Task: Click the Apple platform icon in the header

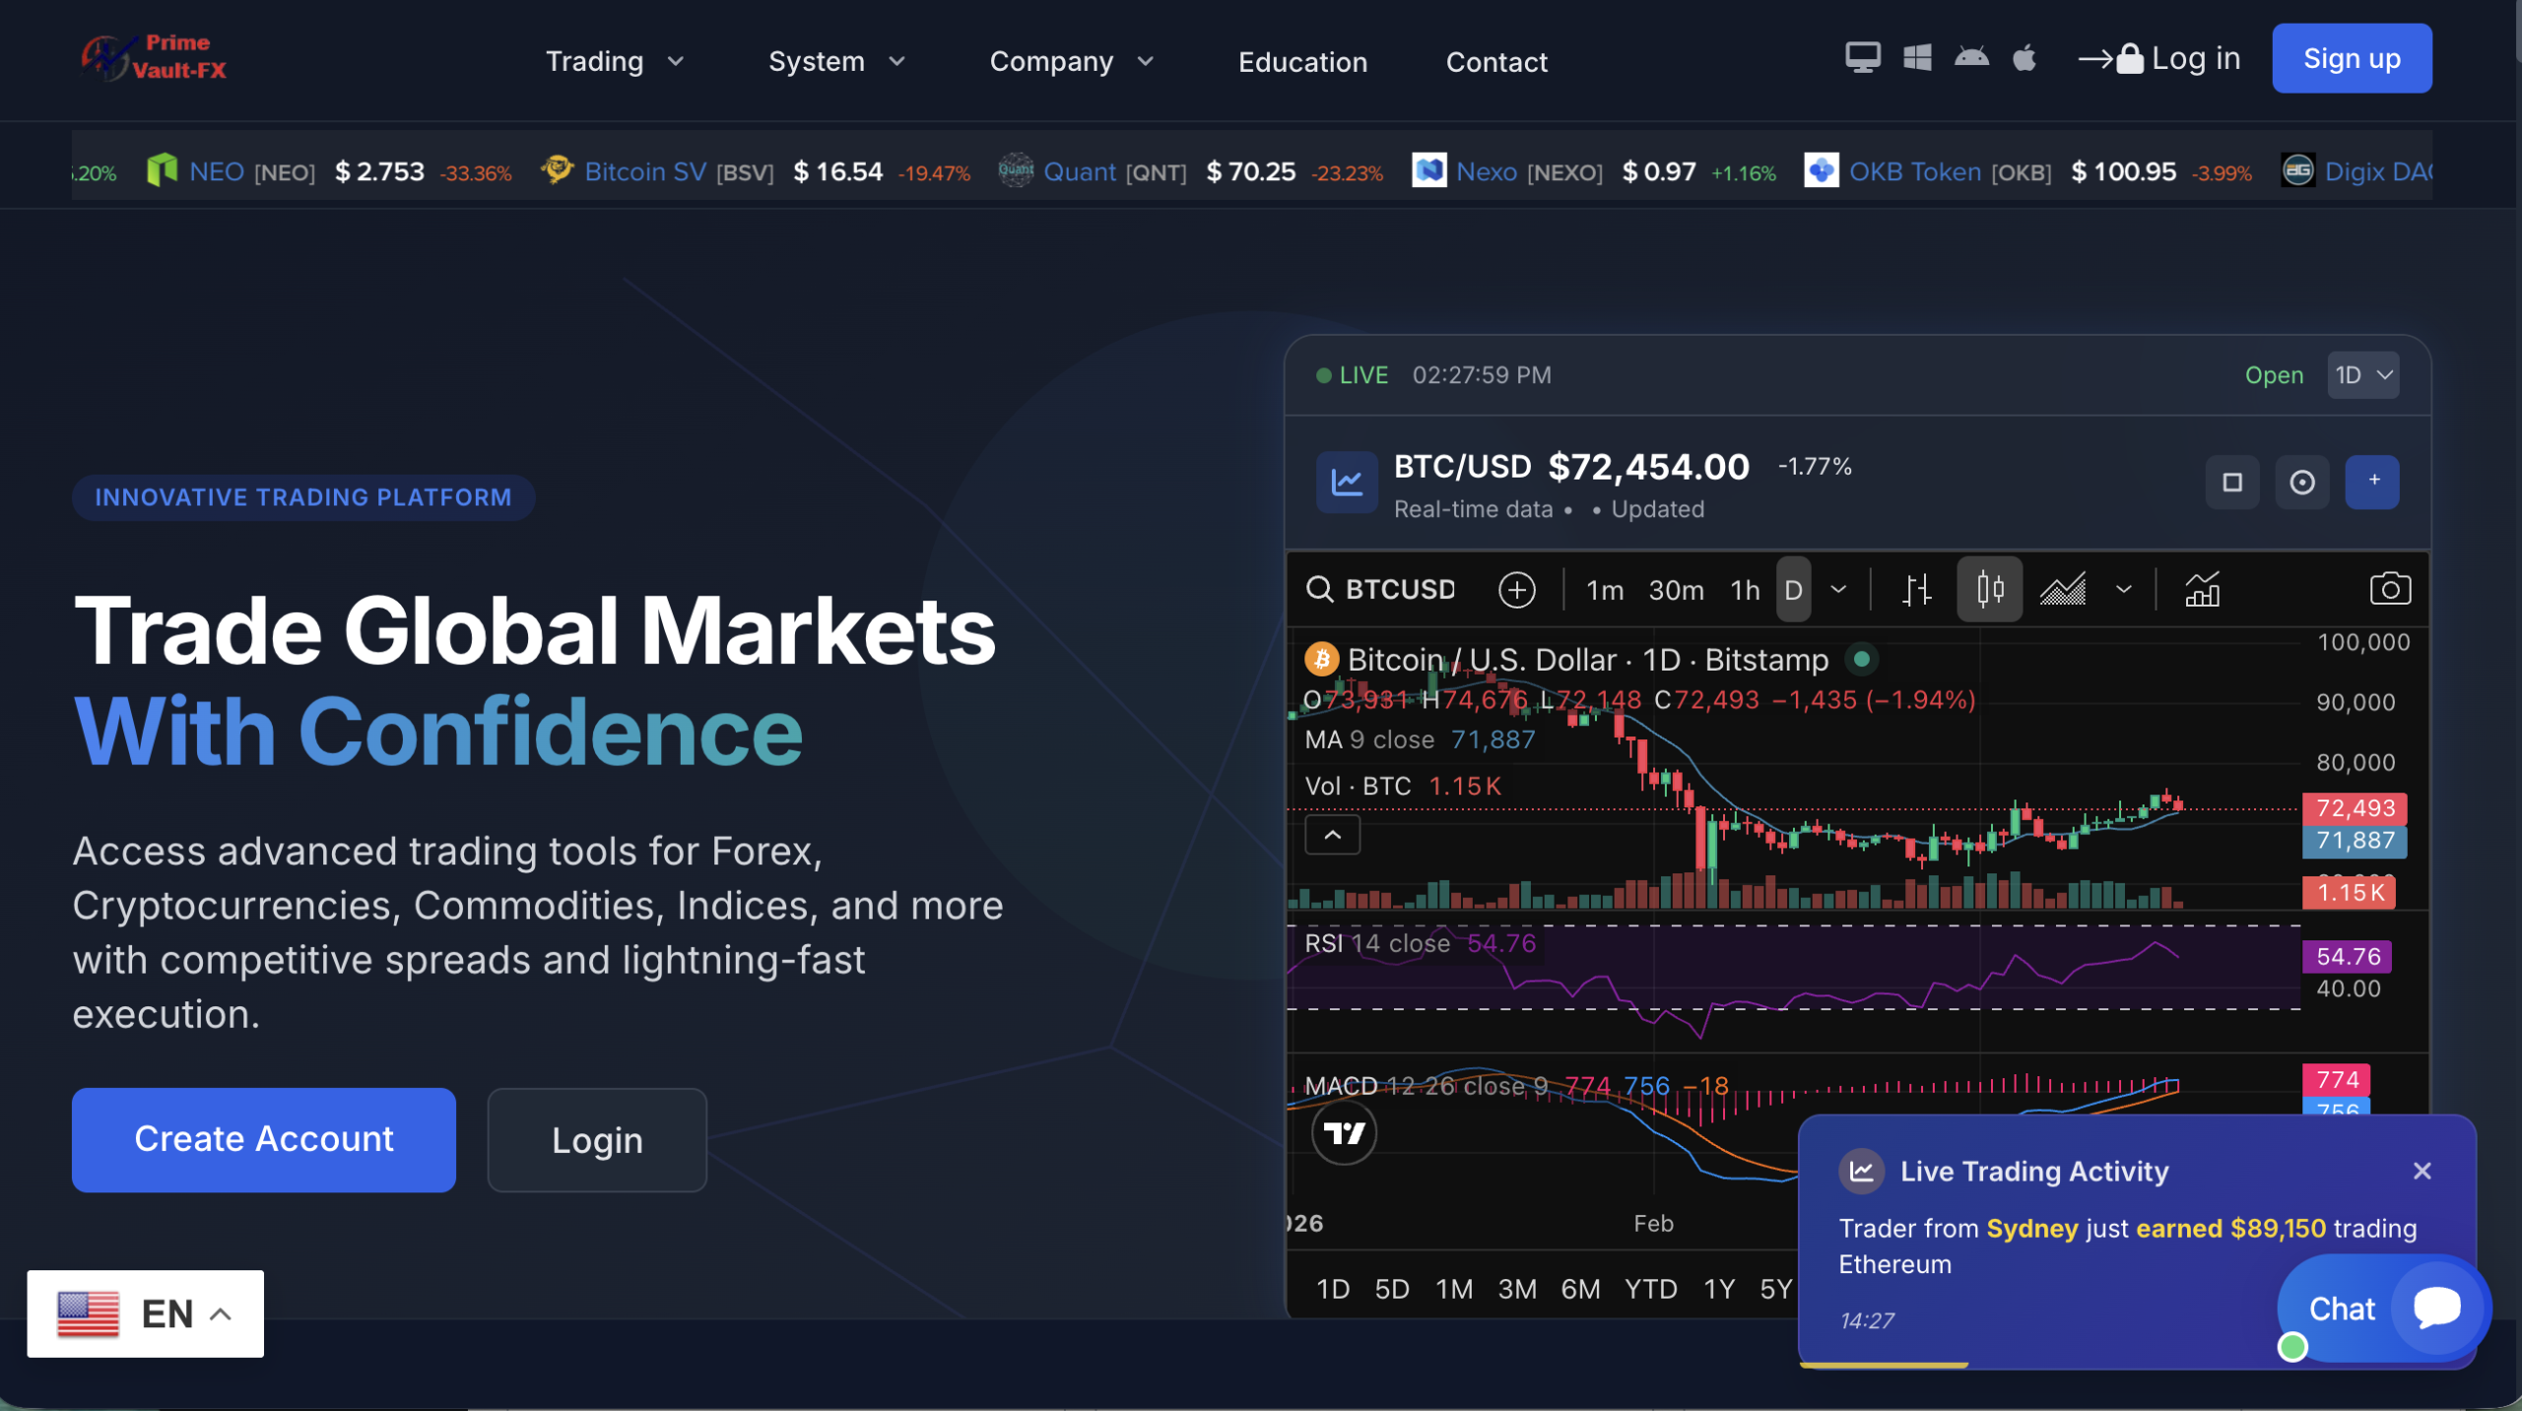Action: point(2024,58)
